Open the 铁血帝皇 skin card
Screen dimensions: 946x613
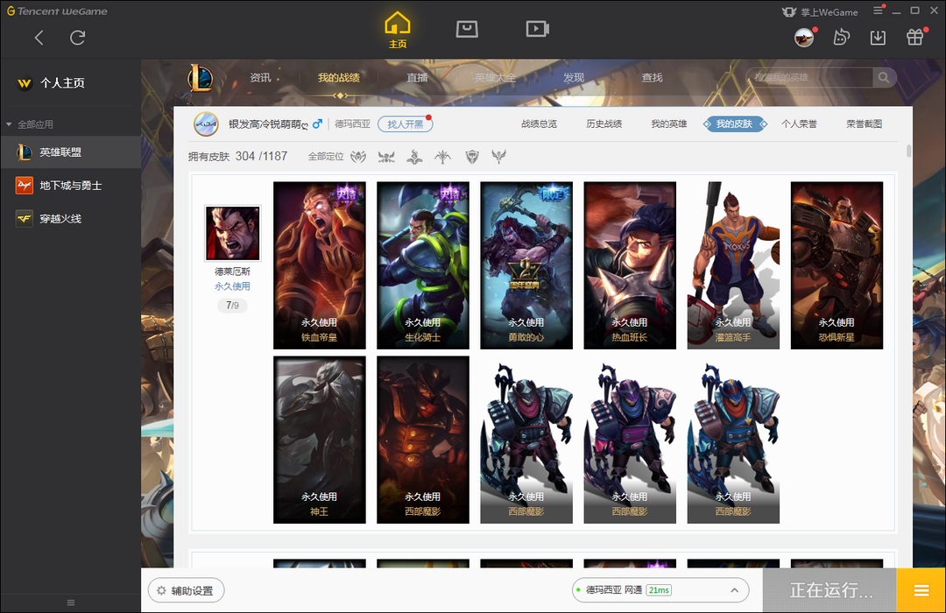coord(319,265)
